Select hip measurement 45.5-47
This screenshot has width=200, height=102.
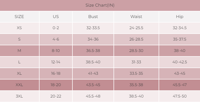[180, 85]
